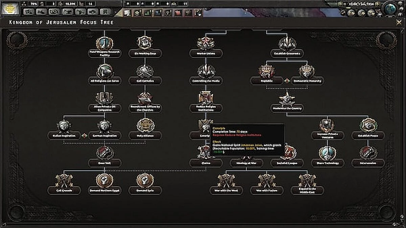This screenshot has height=228, width=406.
Task: Select the Share Technology focus icon
Action: (x=328, y=152)
